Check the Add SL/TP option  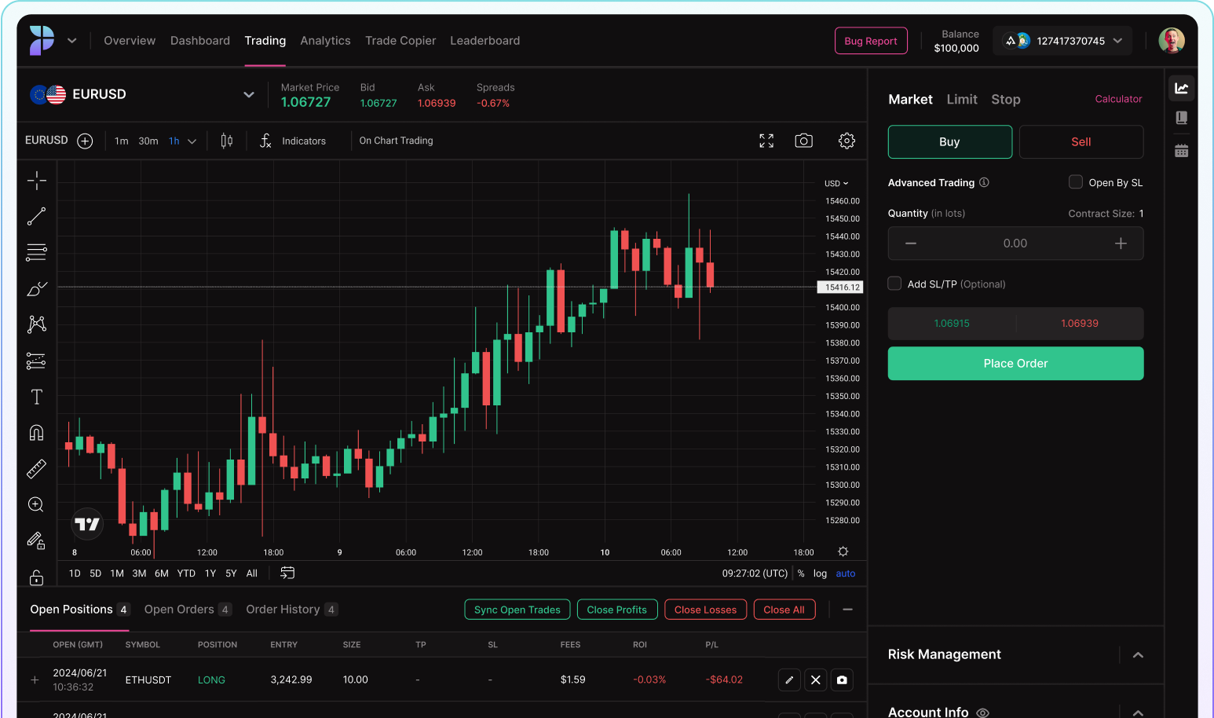894,284
